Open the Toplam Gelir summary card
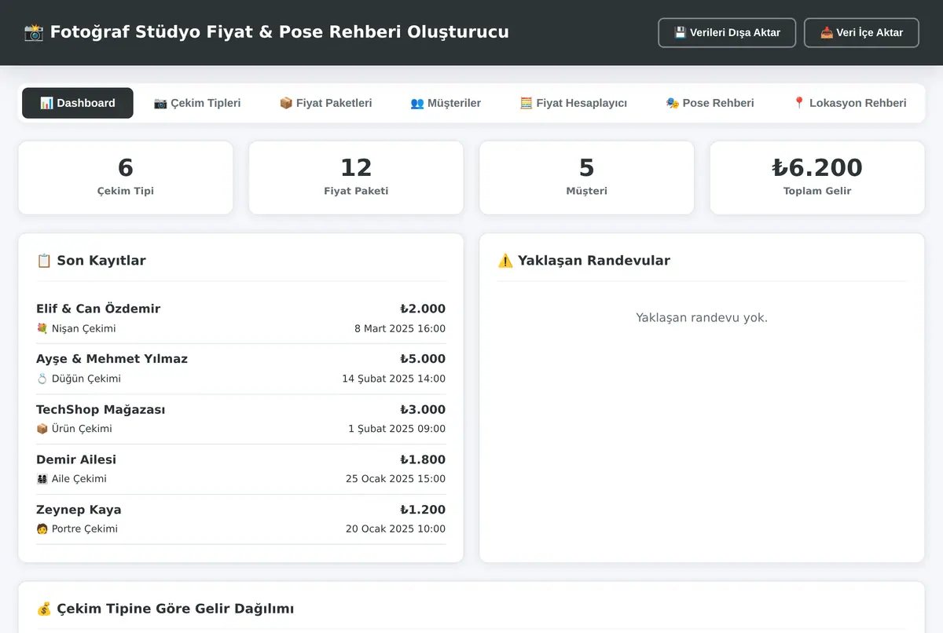The image size is (943, 633). pyautogui.click(x=817, y=177)
